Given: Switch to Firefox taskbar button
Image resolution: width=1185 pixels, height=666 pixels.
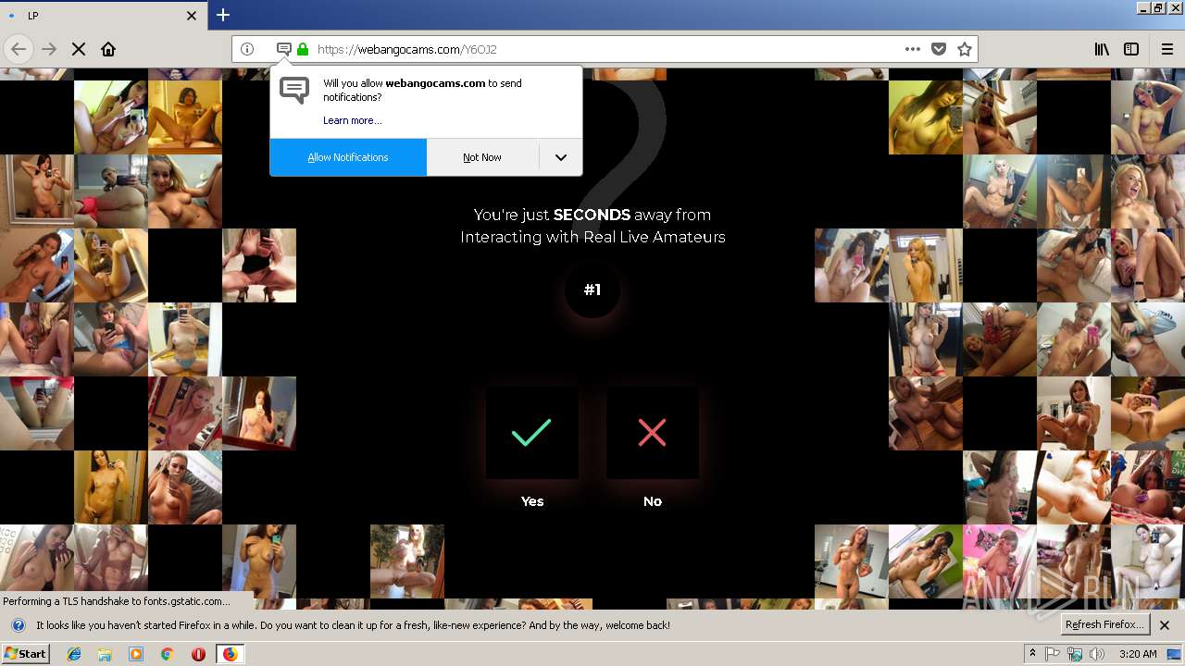Looking at the screenshot, I should click(230, 654).
